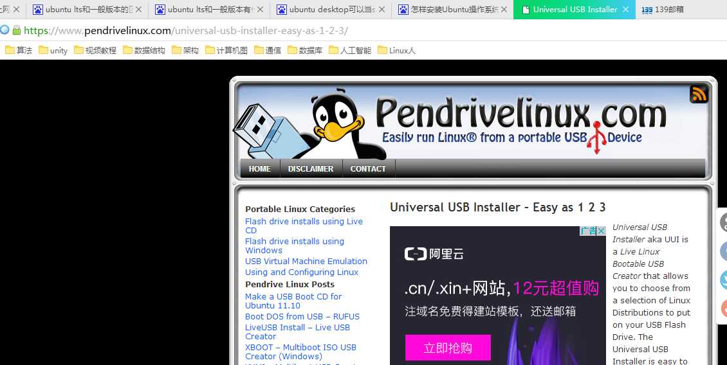Open the 计算机图 bookmark folder

click(x=226, y=51)
